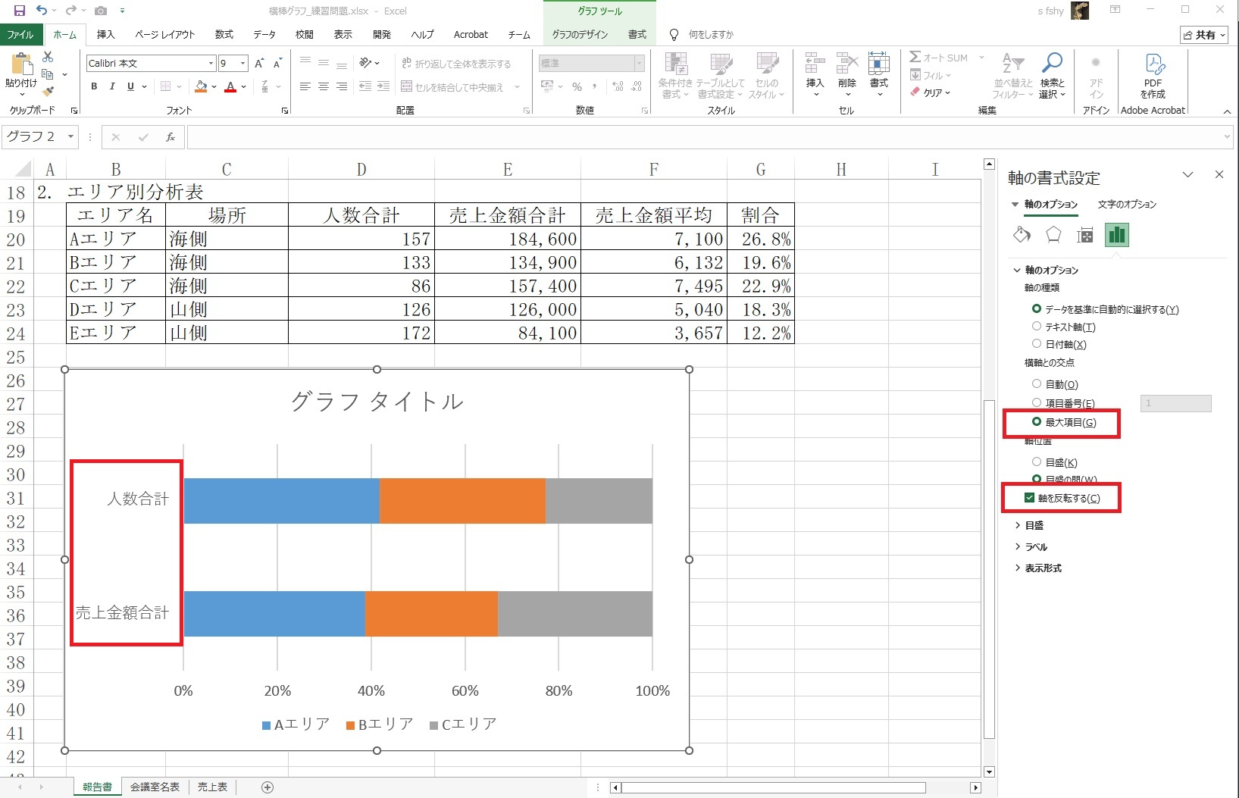Select the Axis Options bar chart icon
Screen dimensions: 1239x798
point(1117,235)
